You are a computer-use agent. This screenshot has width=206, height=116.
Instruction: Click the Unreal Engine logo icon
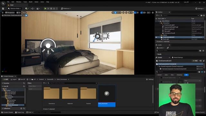tap(3, 3)
